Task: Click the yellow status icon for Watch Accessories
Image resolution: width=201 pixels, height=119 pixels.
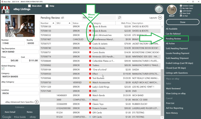Action: [x=90, y=82]
